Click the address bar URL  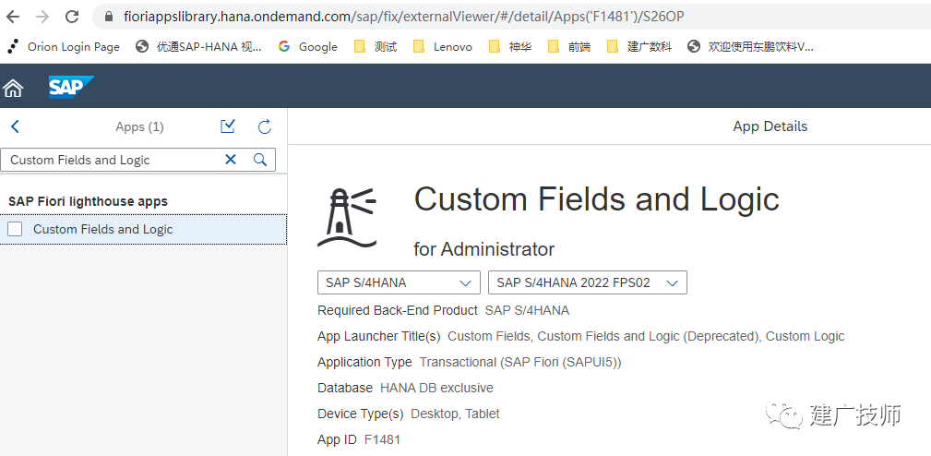point(404,17)
